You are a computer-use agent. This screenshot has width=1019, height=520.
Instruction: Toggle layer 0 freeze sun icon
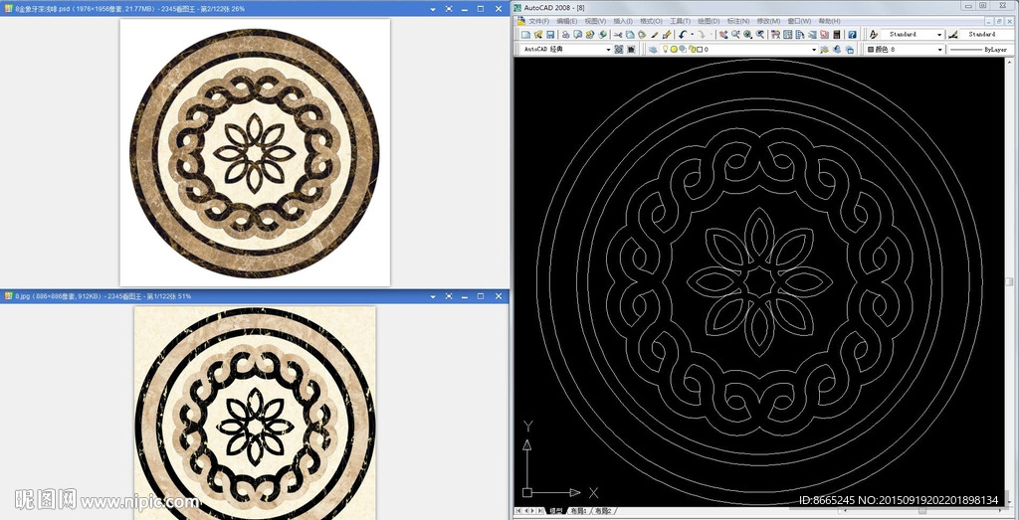673,49
